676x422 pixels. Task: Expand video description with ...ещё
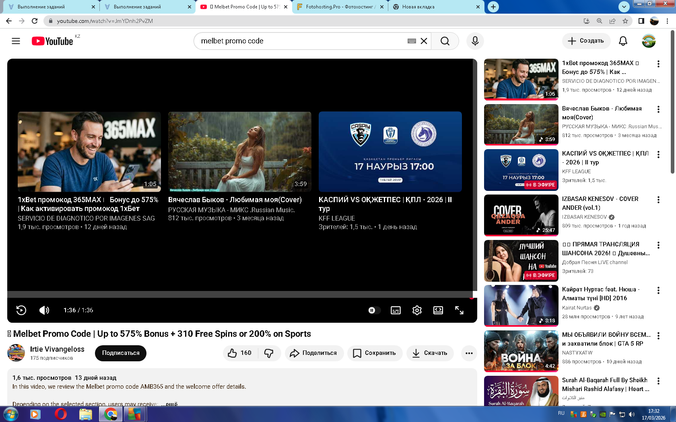[x=169, y=404]
